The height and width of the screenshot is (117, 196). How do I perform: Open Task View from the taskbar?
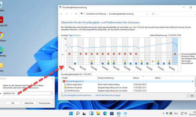pyautogui.click(x=84, y=113)
